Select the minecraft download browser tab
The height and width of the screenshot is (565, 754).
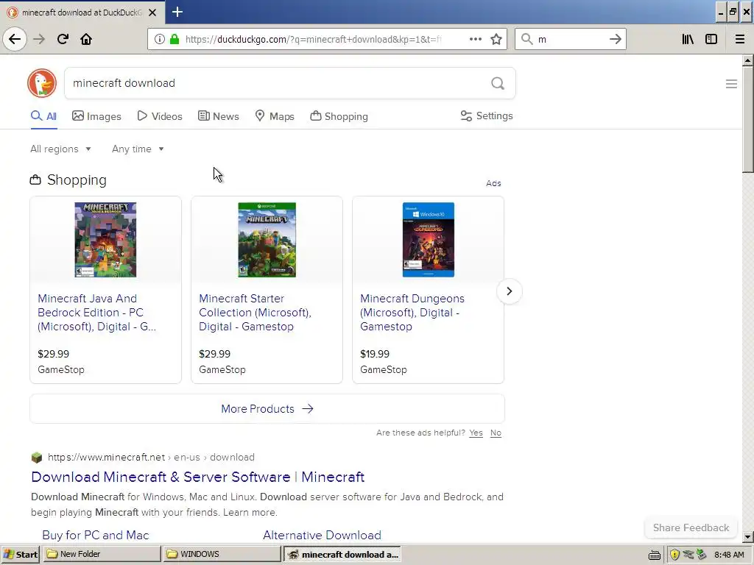coord(82,13)
